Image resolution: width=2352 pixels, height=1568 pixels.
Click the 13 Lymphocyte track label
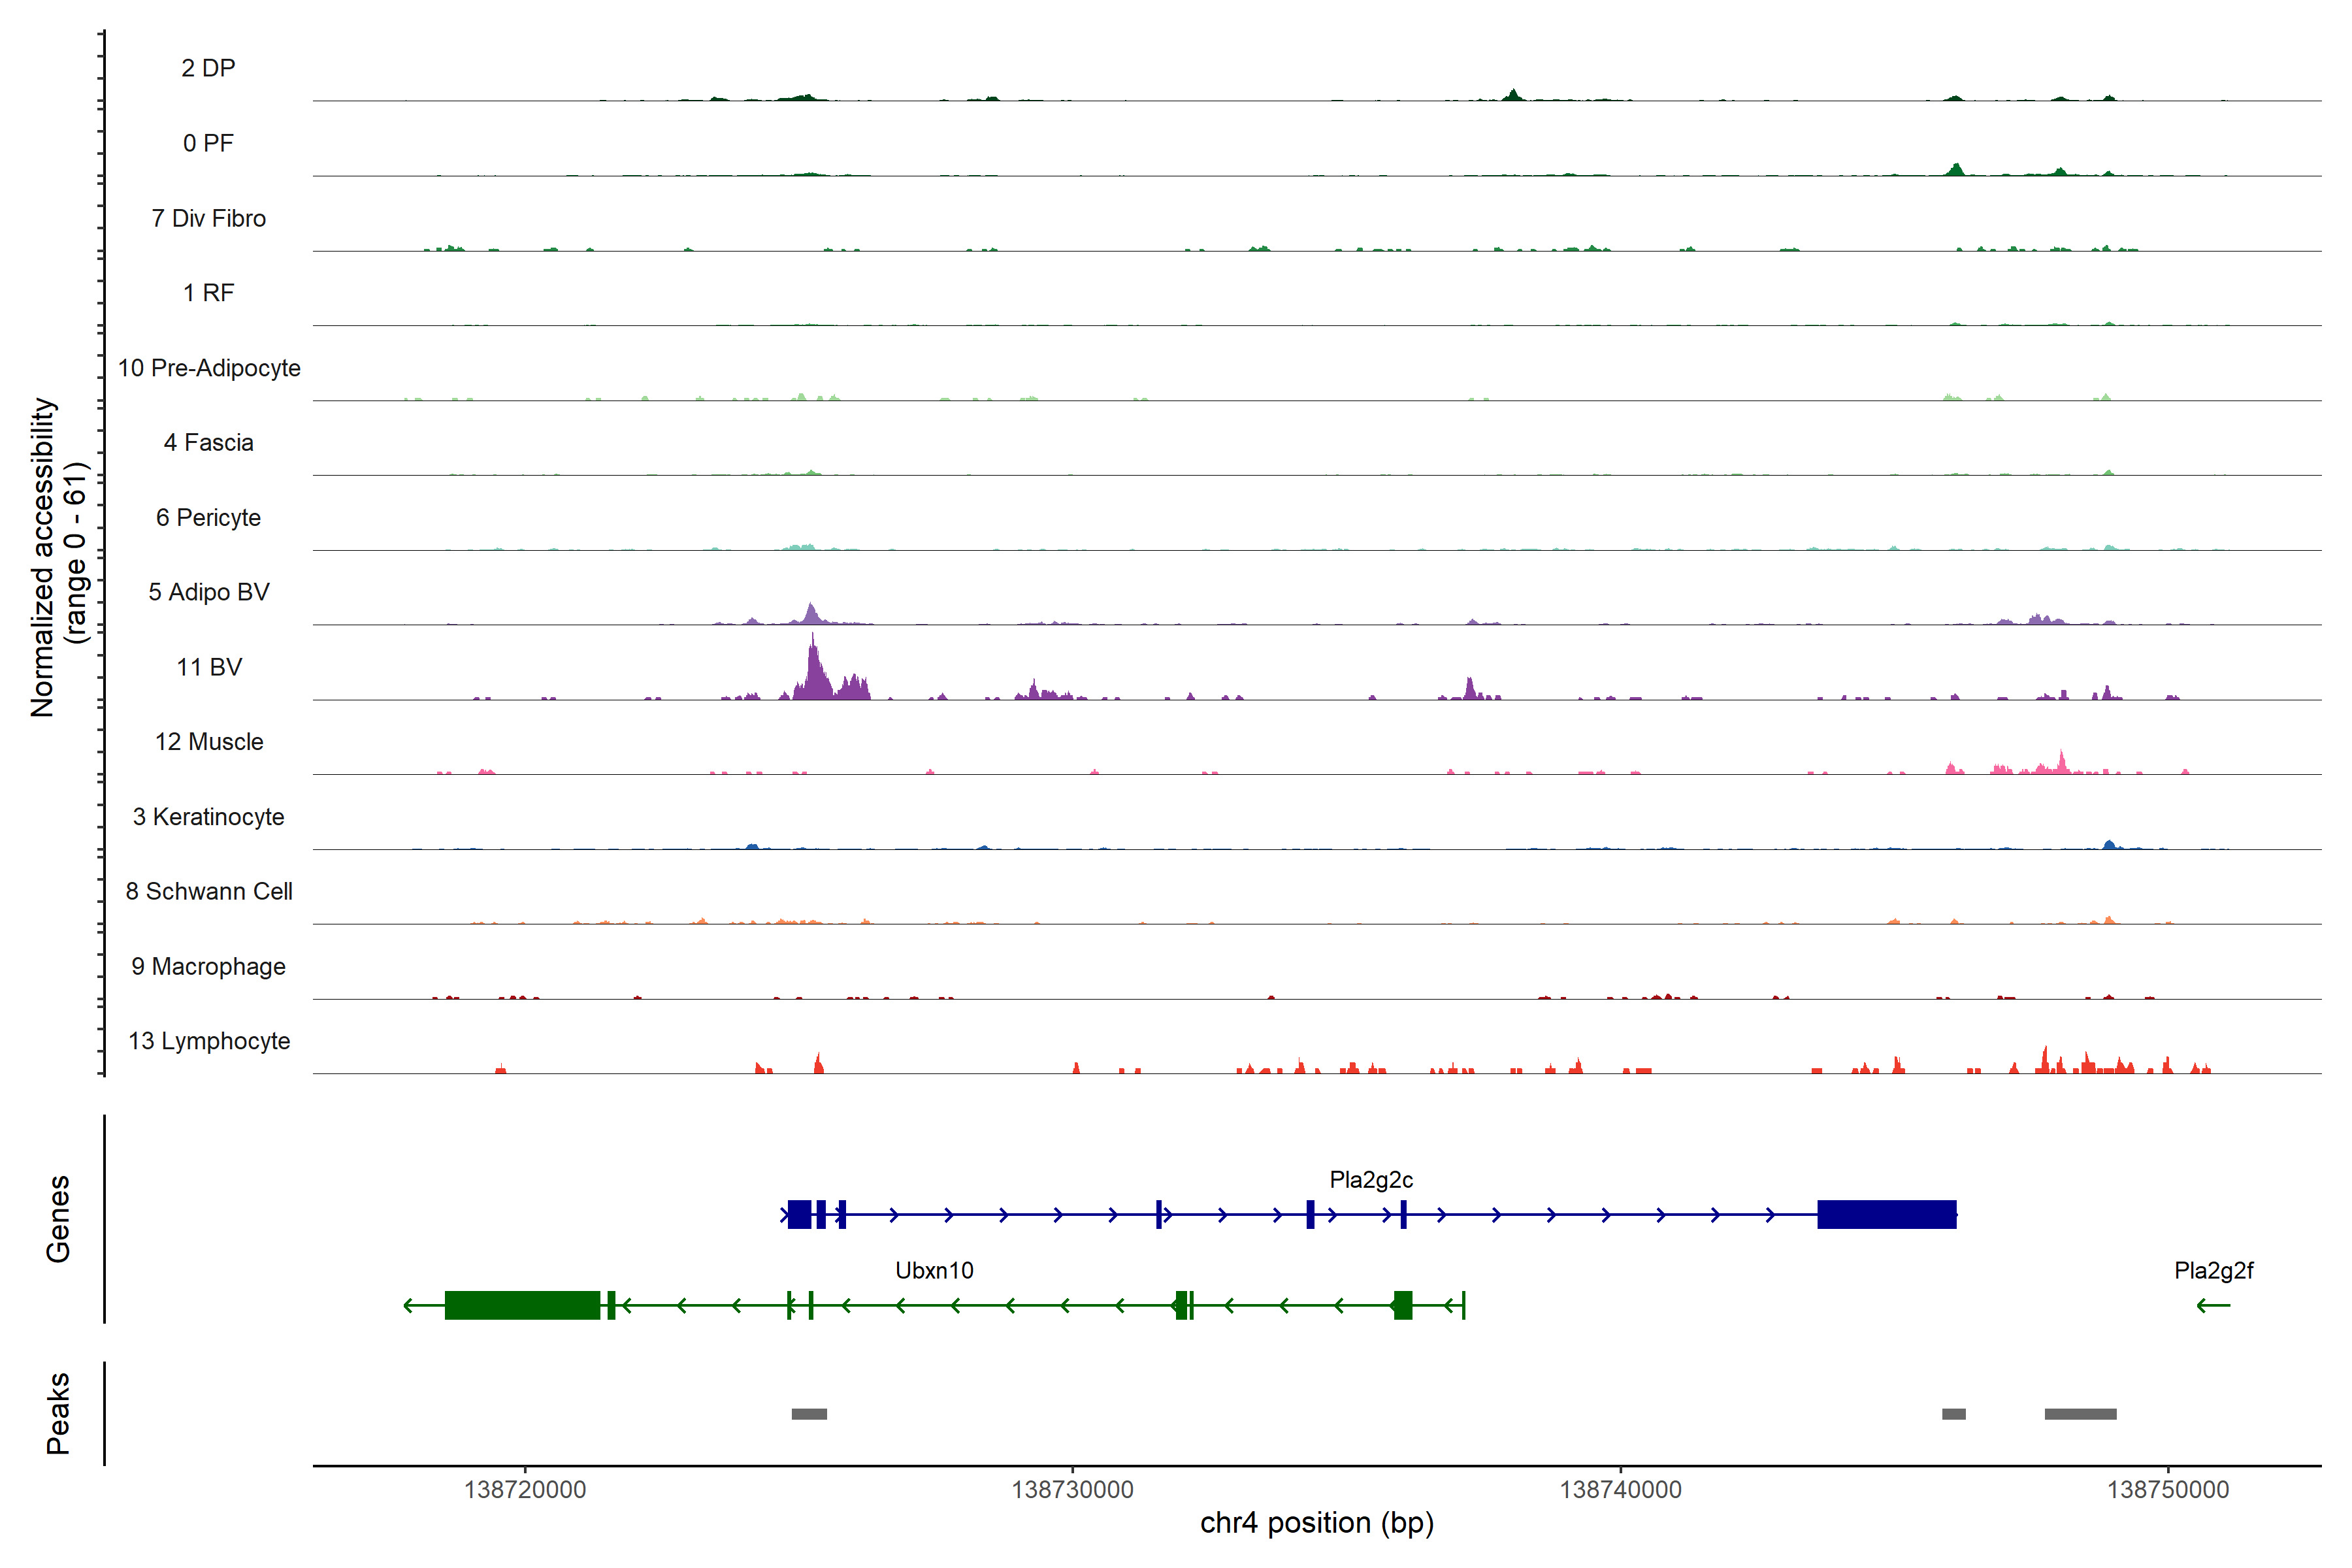click(209, 1041)
